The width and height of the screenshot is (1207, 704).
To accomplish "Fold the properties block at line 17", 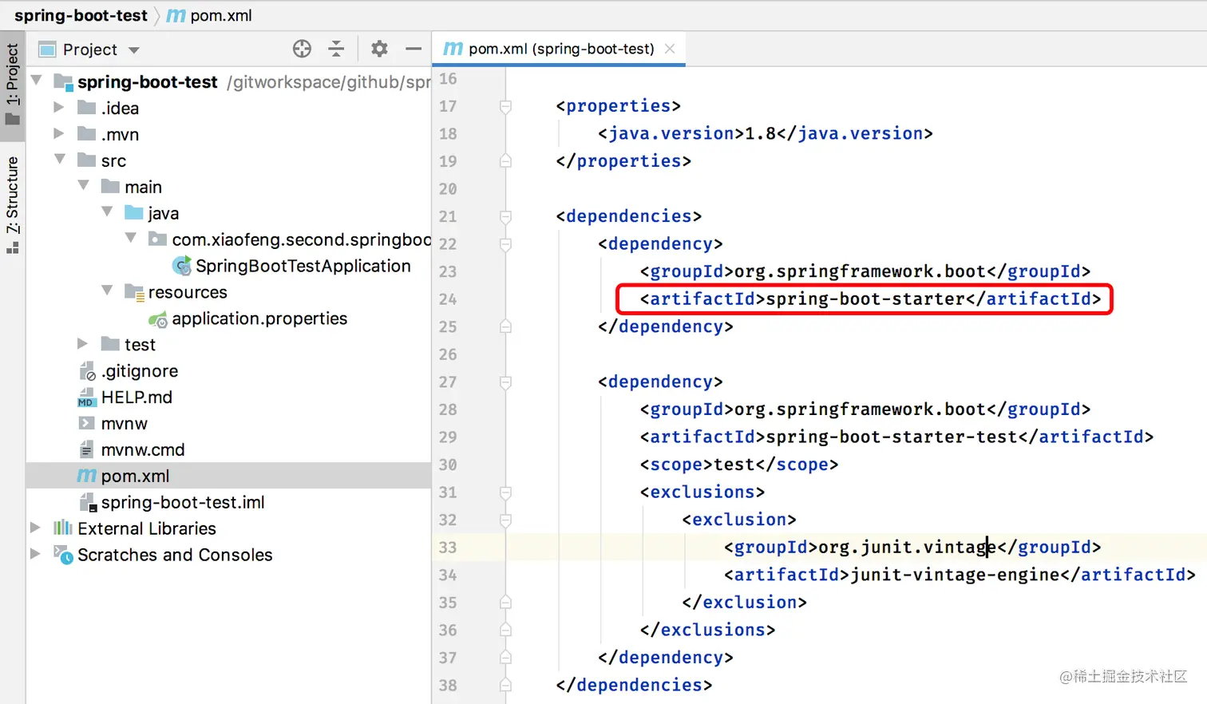I will [505, 106].
